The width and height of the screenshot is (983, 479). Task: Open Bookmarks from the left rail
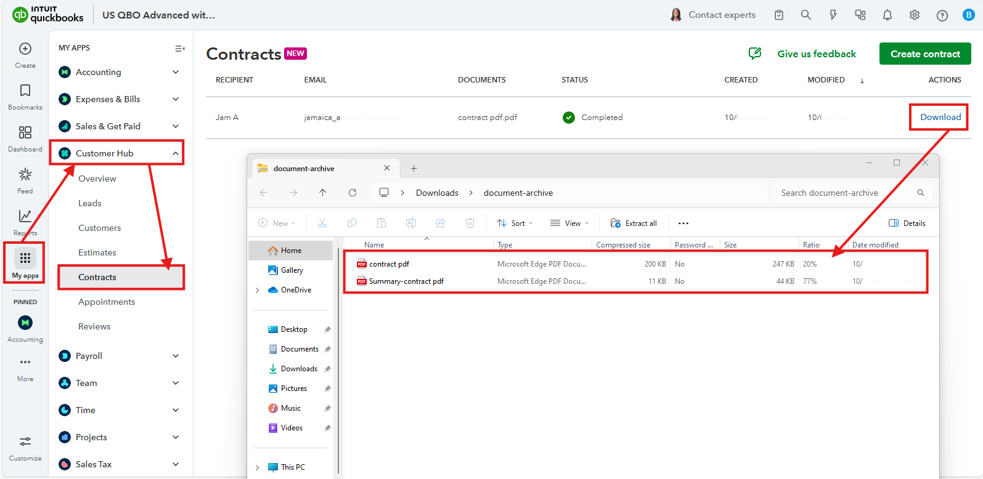25,91
